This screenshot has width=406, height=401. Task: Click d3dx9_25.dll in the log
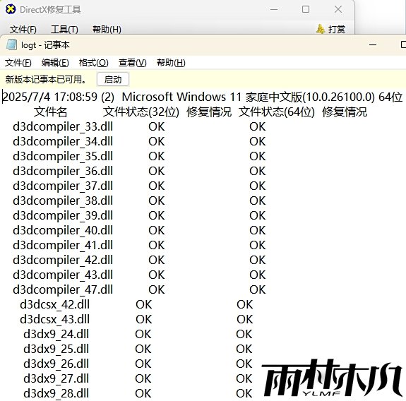(x=56, y=349)
